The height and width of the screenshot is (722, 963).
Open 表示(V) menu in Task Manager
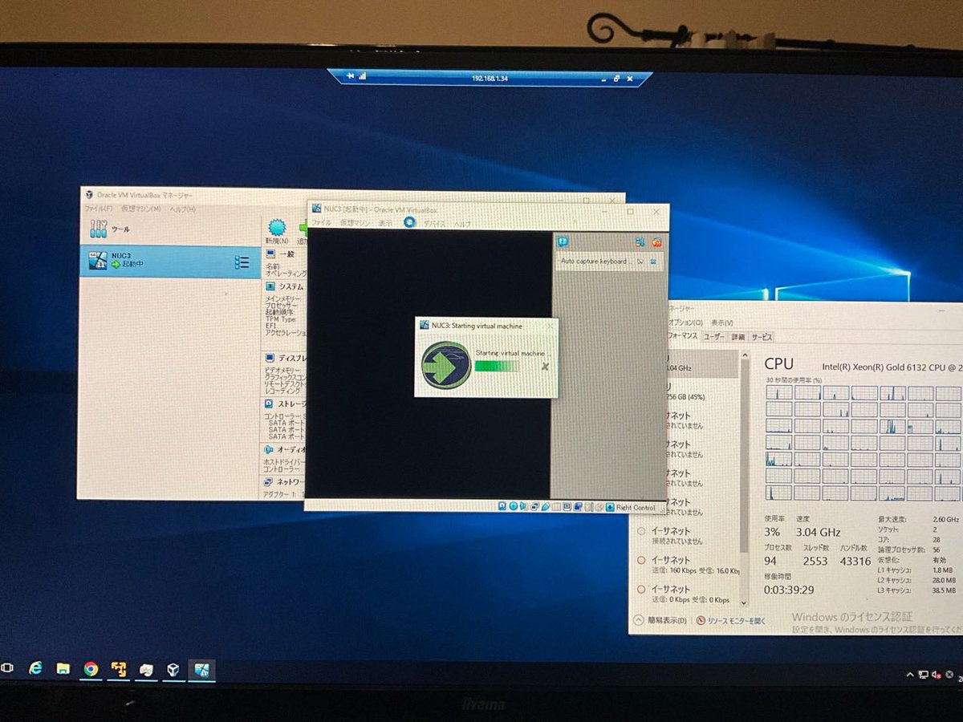[x=722, y=322]
